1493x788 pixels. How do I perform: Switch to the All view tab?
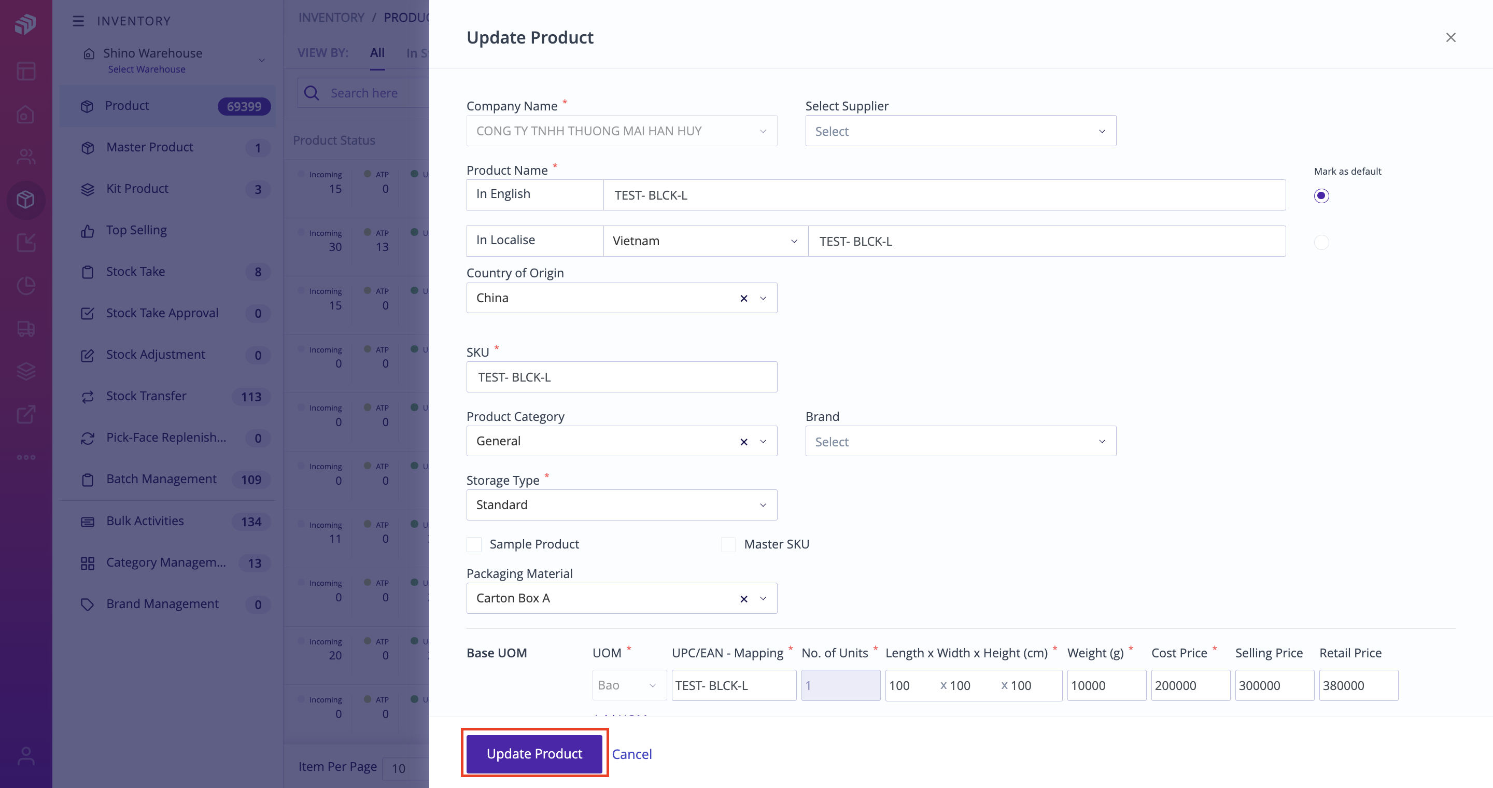tap(377, 53)
